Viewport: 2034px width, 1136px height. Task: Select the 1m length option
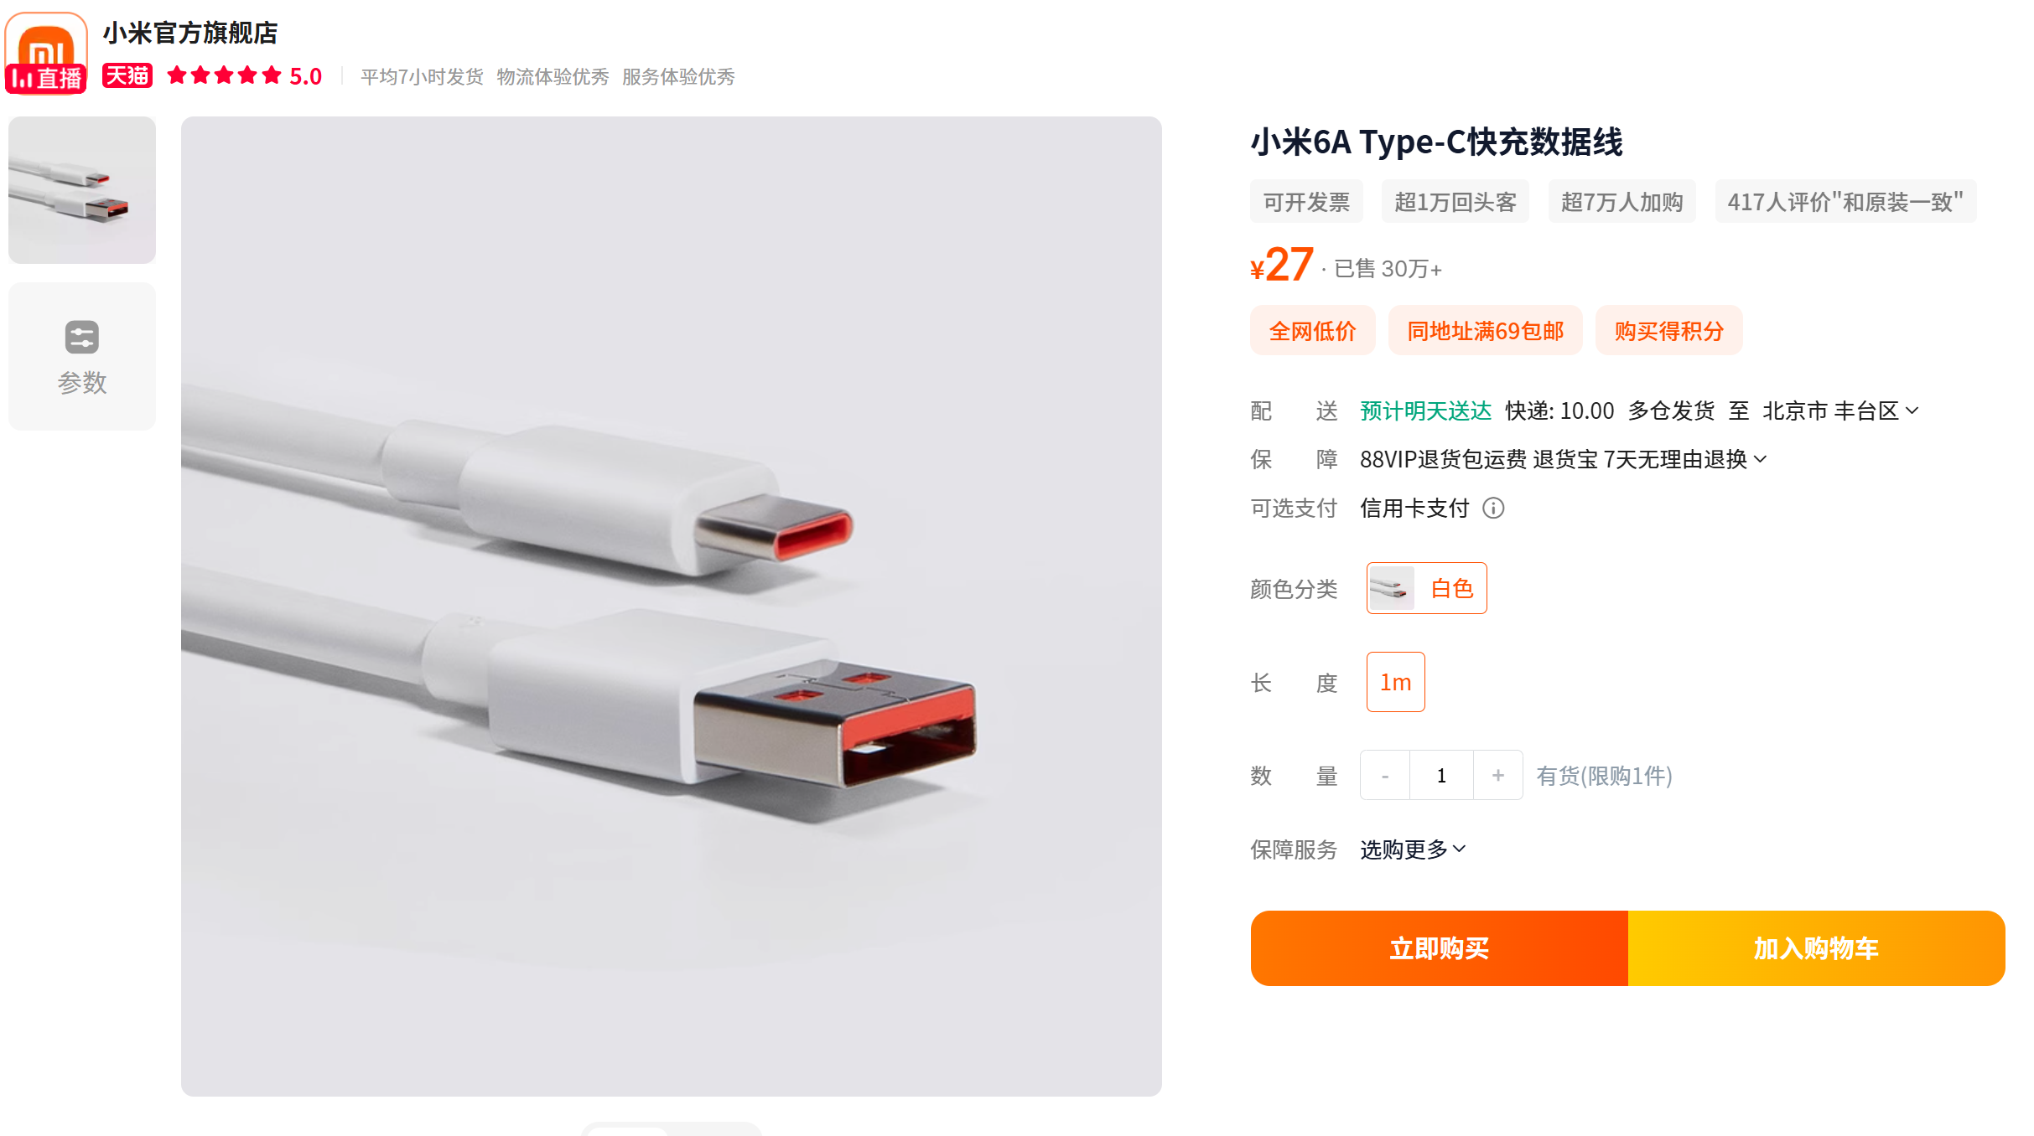pyautogui.click(x=1396, y=682)
